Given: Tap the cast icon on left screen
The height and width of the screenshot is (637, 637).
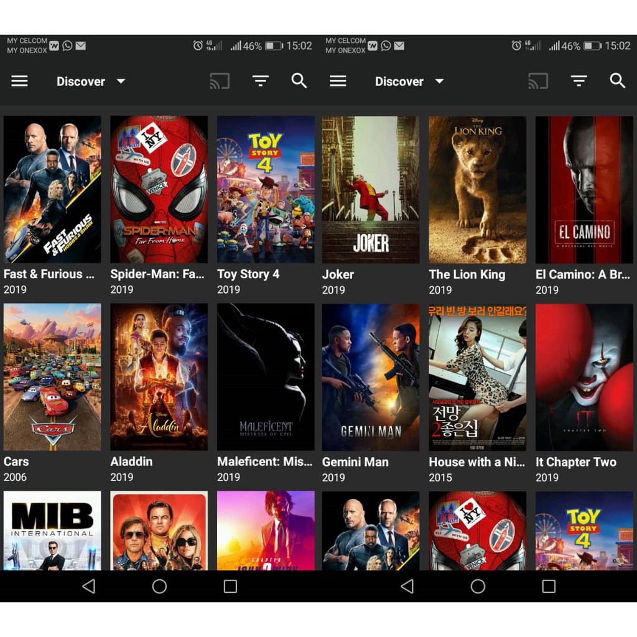Looking at the screenshot, I should click(220, 81).
